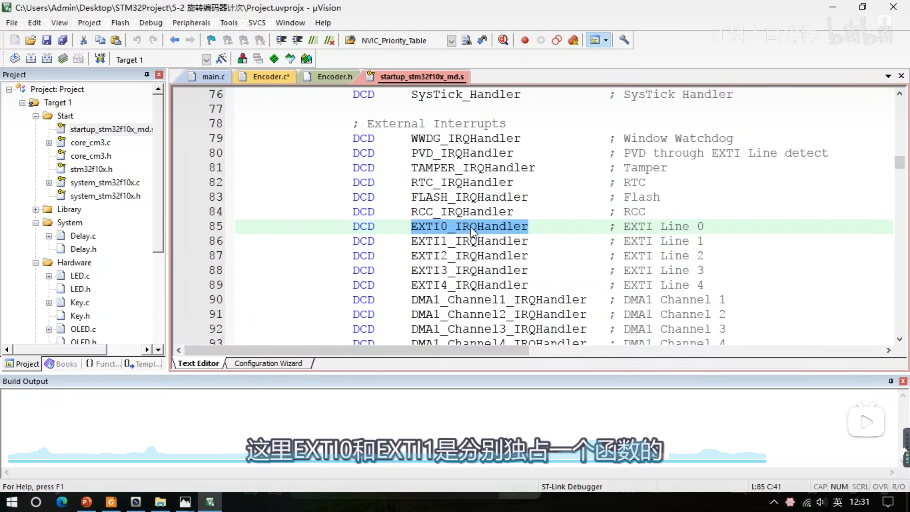Open the Peripherals menu
This screenshot has width=910, height=512.
191,23
